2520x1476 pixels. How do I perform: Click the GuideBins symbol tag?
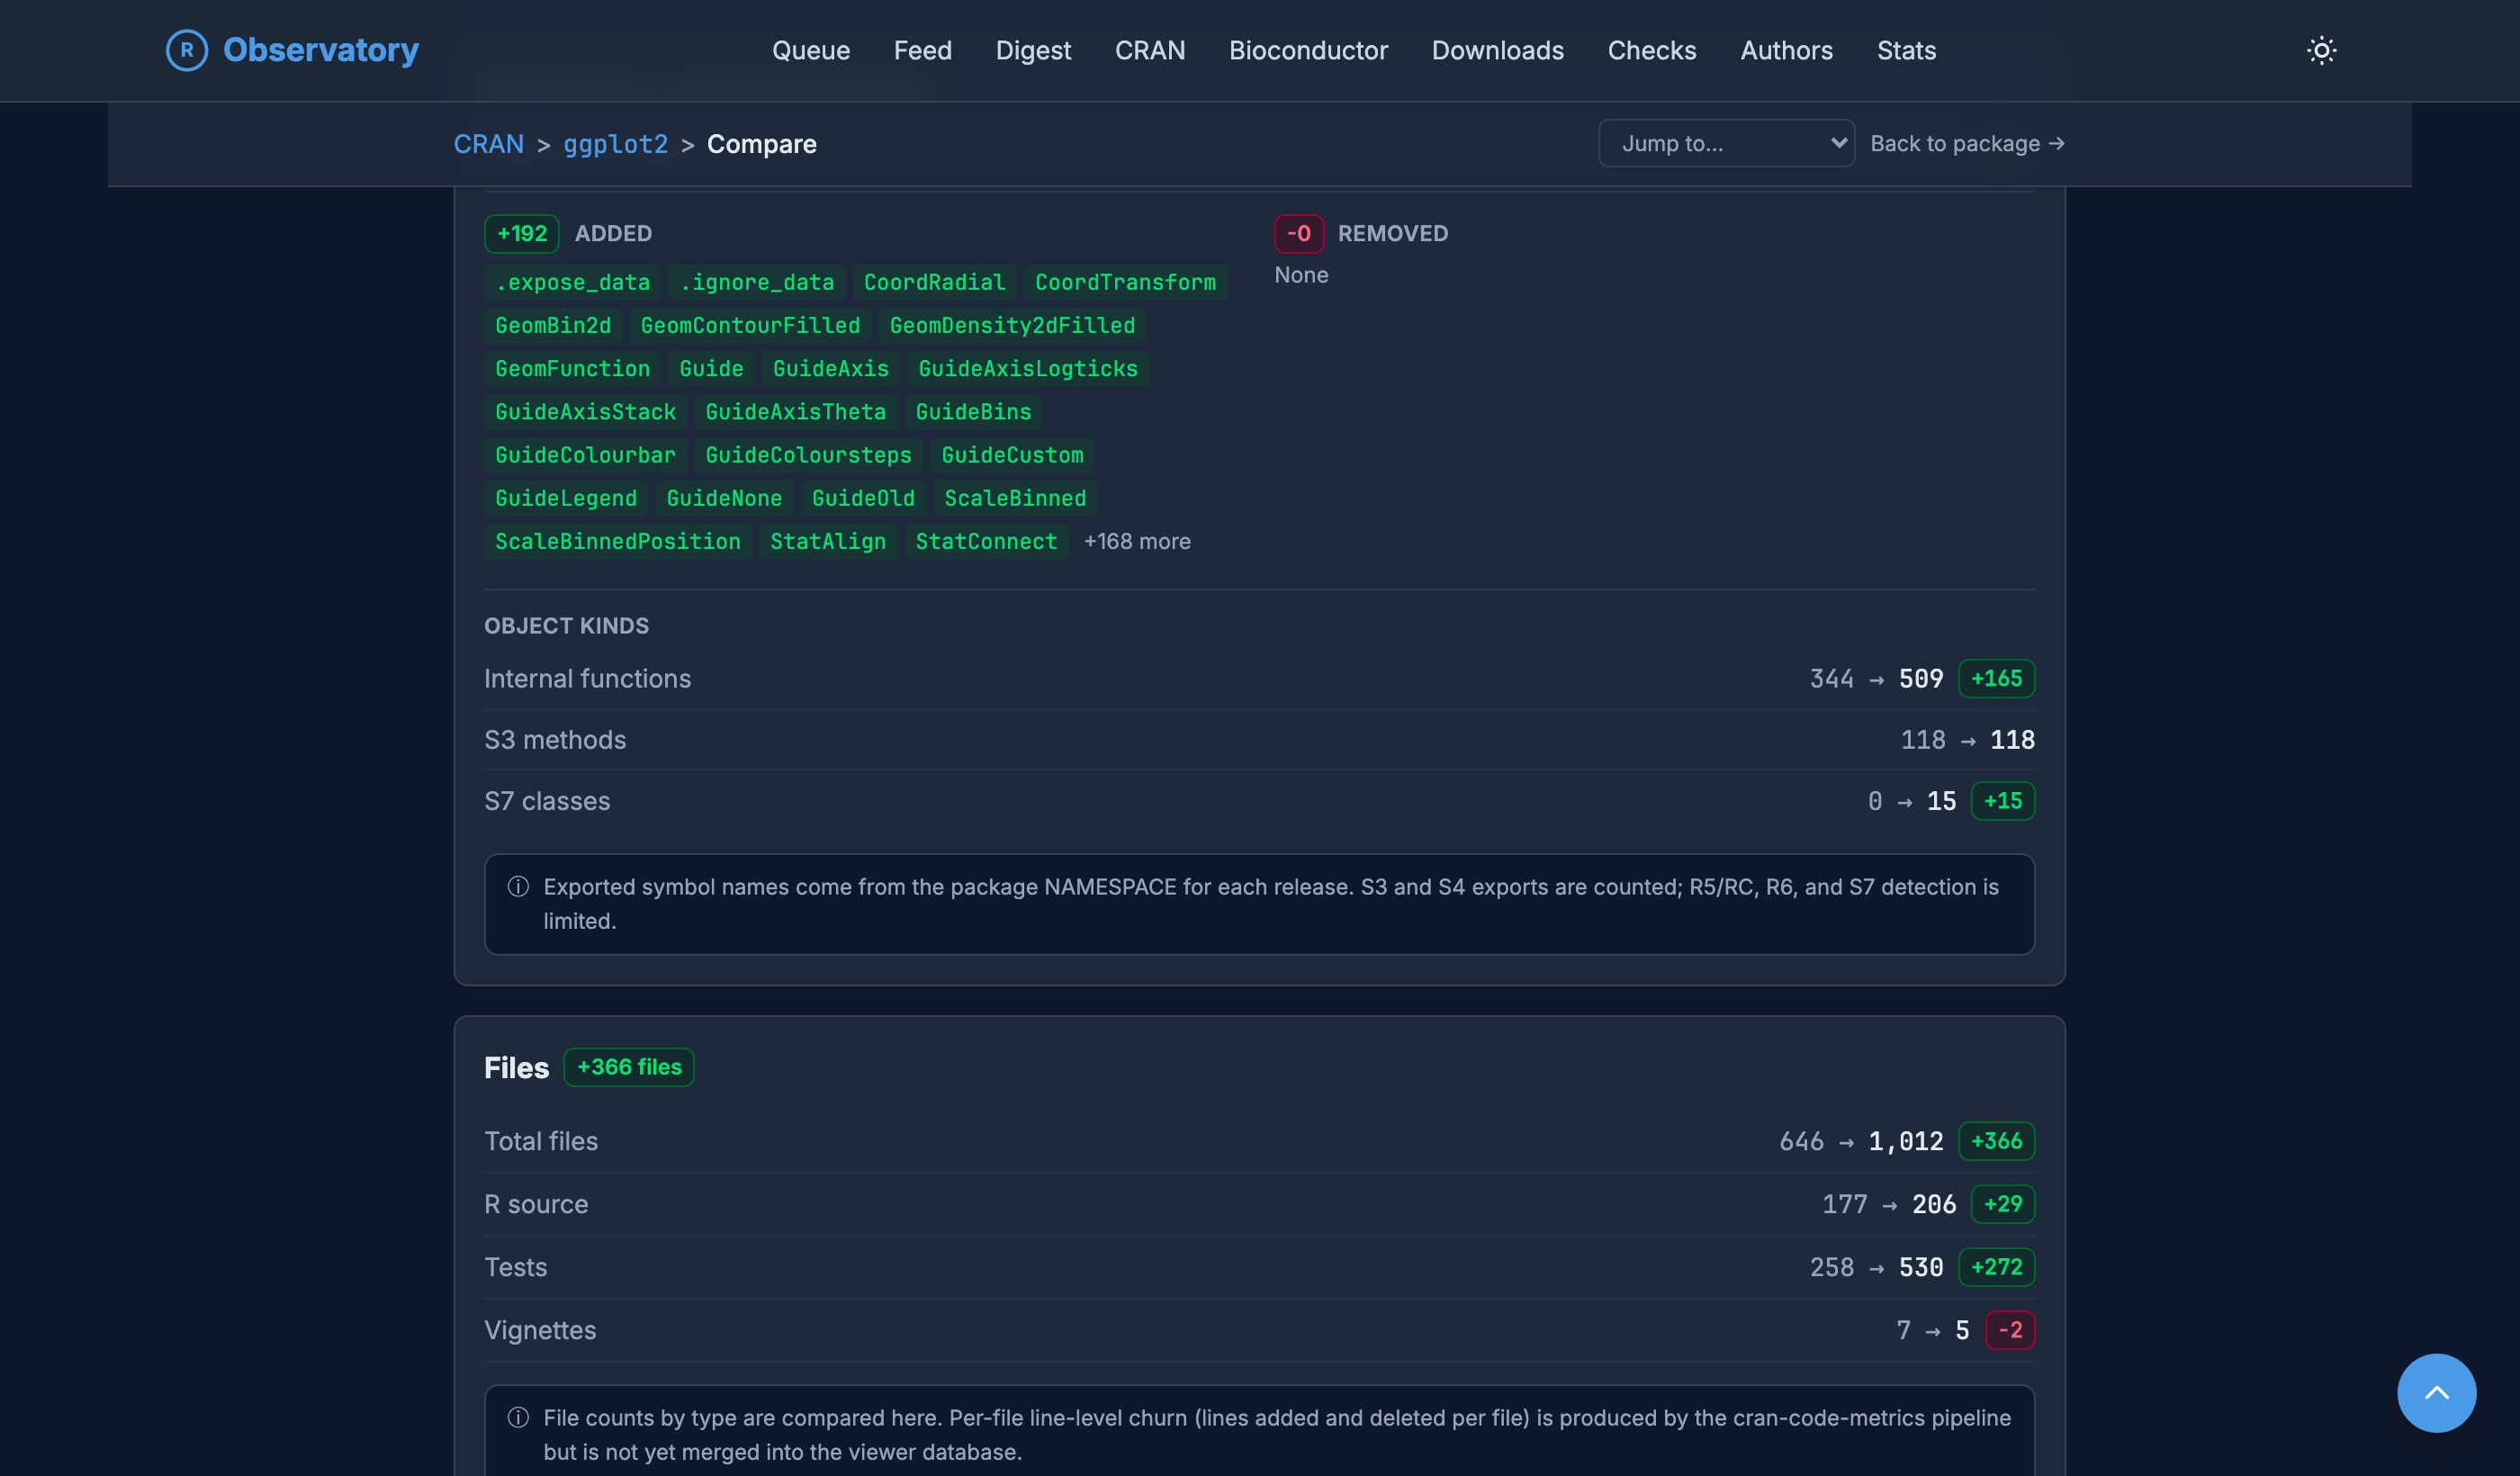click(x=973, y=411)
